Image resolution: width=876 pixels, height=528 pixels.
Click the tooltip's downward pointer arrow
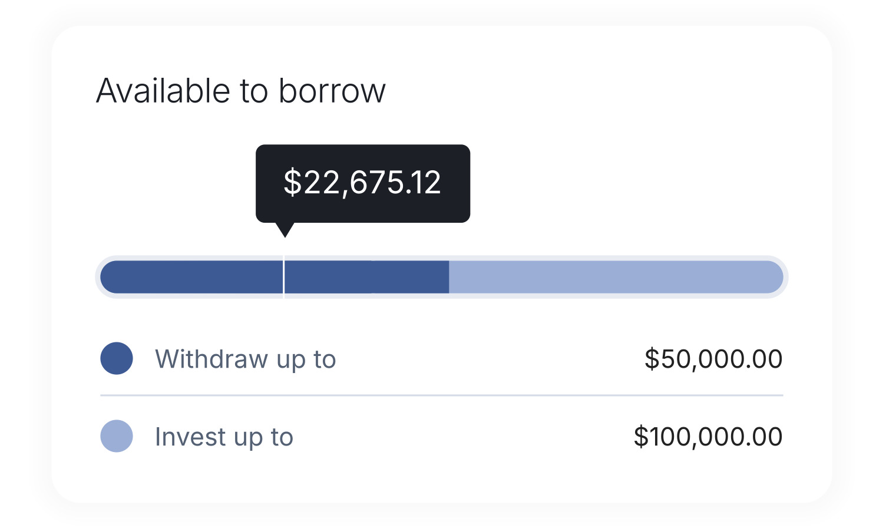[x=285, y=230]
